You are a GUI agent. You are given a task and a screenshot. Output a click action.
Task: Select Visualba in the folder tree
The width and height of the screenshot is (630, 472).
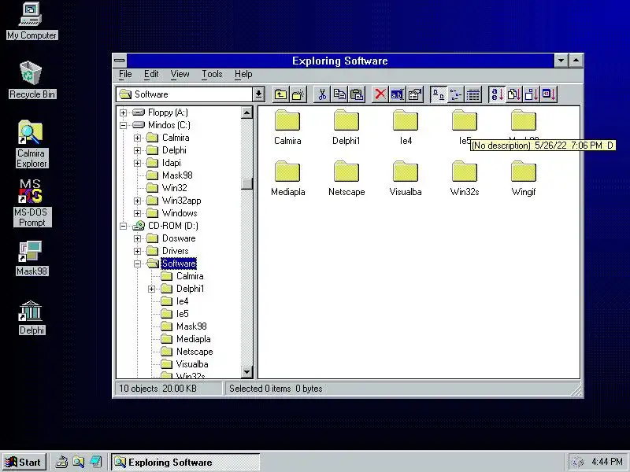pyautogui.click(x=192, y=364)
